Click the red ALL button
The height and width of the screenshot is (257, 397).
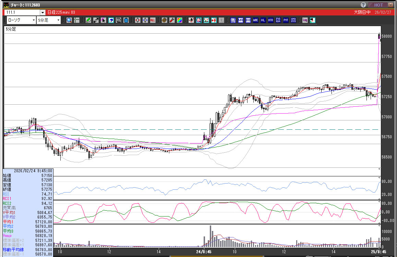(x=153, y=20)
